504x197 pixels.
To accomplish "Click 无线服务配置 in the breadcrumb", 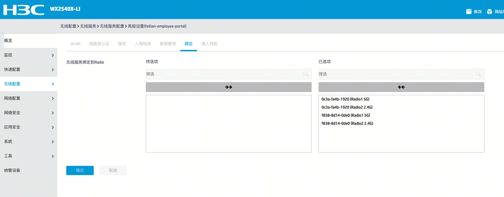I will point(112,26).
